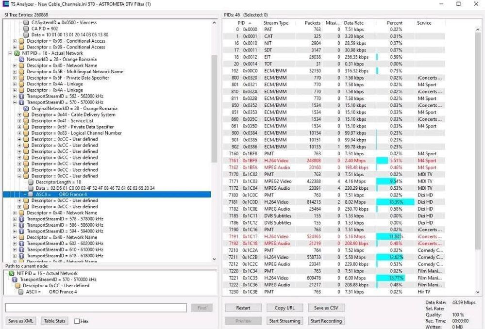
Task: Sort by the Data Rate column header
Action: (x=354, y=23)
